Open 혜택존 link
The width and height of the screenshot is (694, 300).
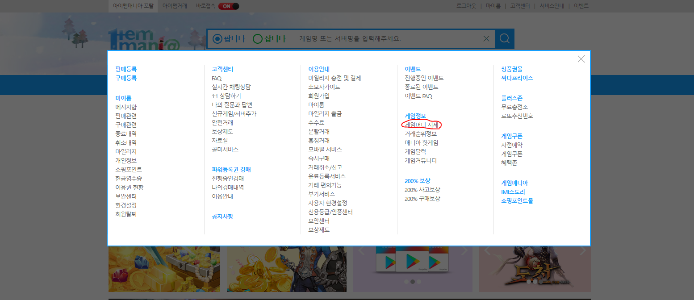click(x=509, y=163)
